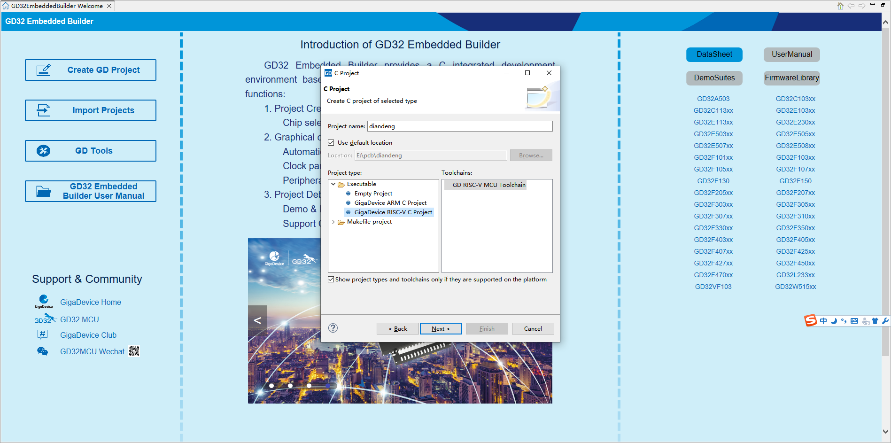Viewport: 891px width, 443px height.
Task: Restore the Welcome view panel
Action: coord(883,5)
